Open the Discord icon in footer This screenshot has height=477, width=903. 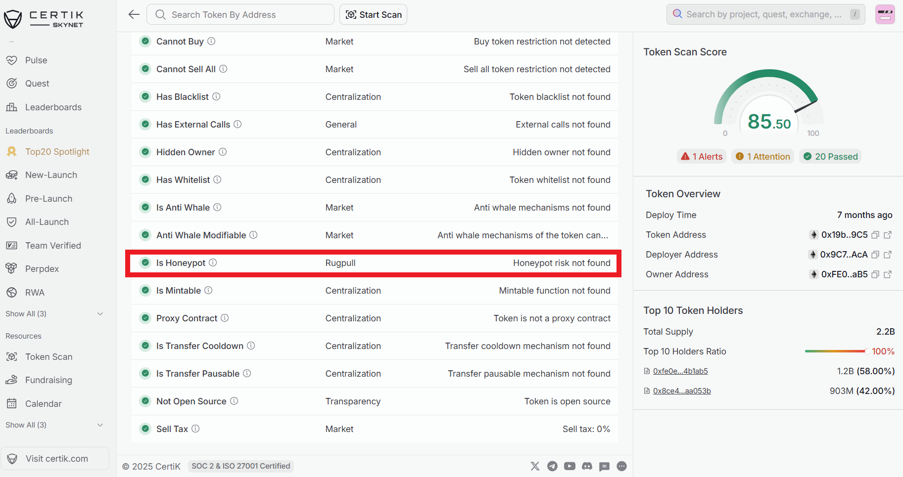point(587,466)
